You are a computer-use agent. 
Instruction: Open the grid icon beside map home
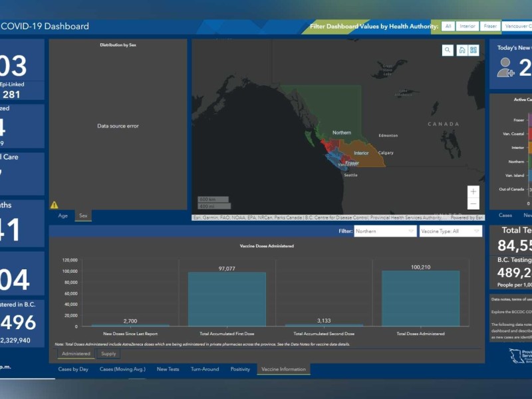tap(473, 50)
